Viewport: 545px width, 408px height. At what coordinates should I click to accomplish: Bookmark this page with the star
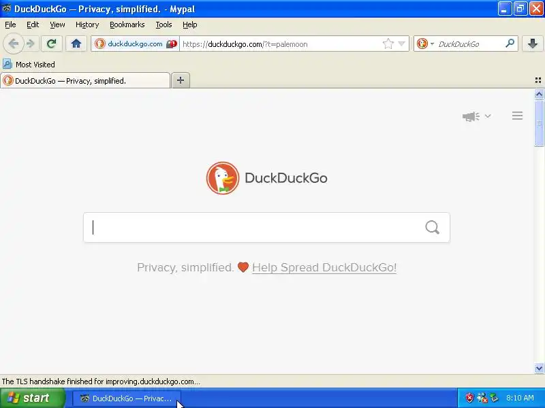pos(388,44)
